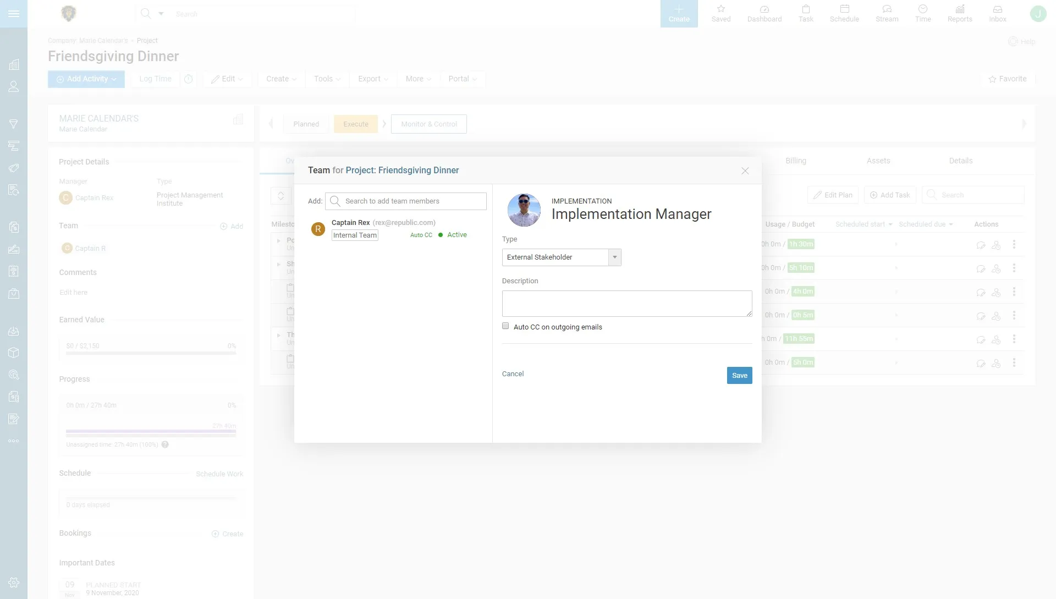Click the timer clock icon beside Log Time

pyautogui.click(x=189, y=79)
